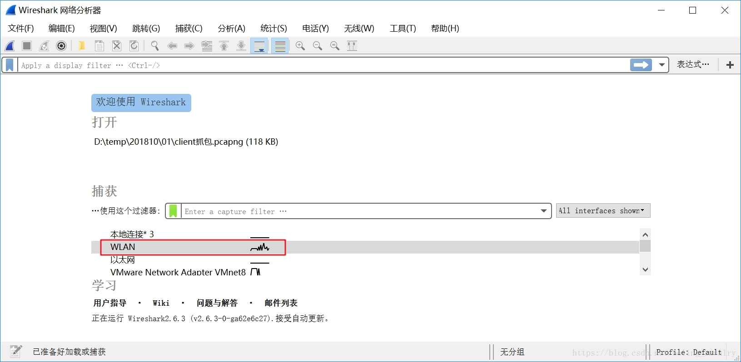Open 捕获(C) menu
This screenshot has width=741, height=362.
(189, 28)
